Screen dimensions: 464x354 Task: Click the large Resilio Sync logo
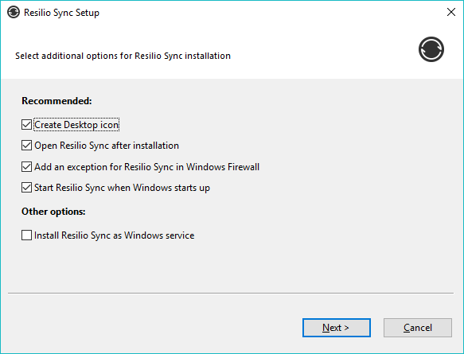(431, 49)
